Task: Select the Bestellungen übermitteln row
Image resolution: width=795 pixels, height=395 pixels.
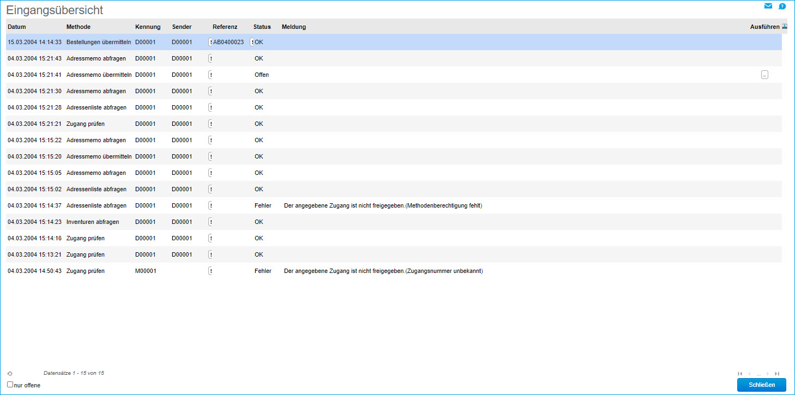Action: coord(98,42)
